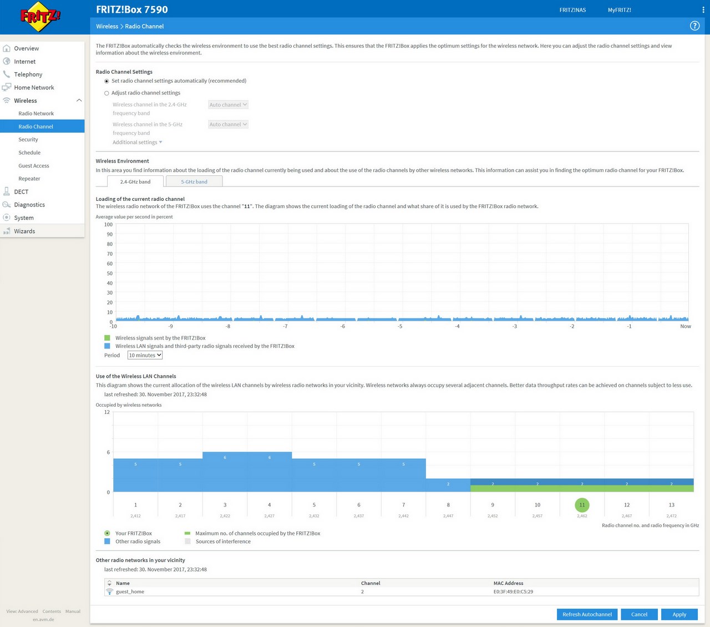Click the FRITZ! logo
The width and height of the screenshot is (710, 627).
(x=40, y=17)
